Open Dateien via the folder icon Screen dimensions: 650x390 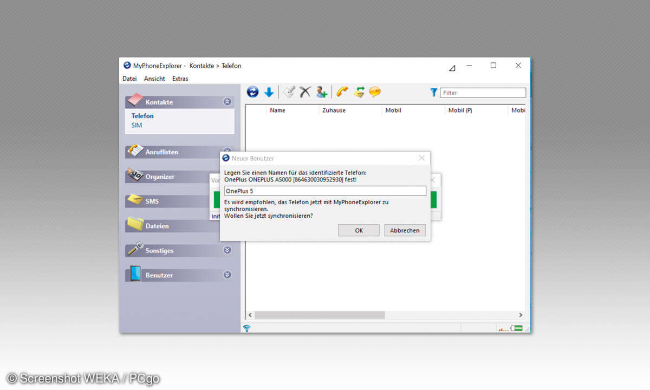135,224
